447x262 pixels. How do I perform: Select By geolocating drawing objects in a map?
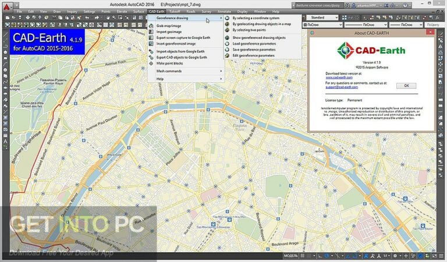[x=262, y=24]
